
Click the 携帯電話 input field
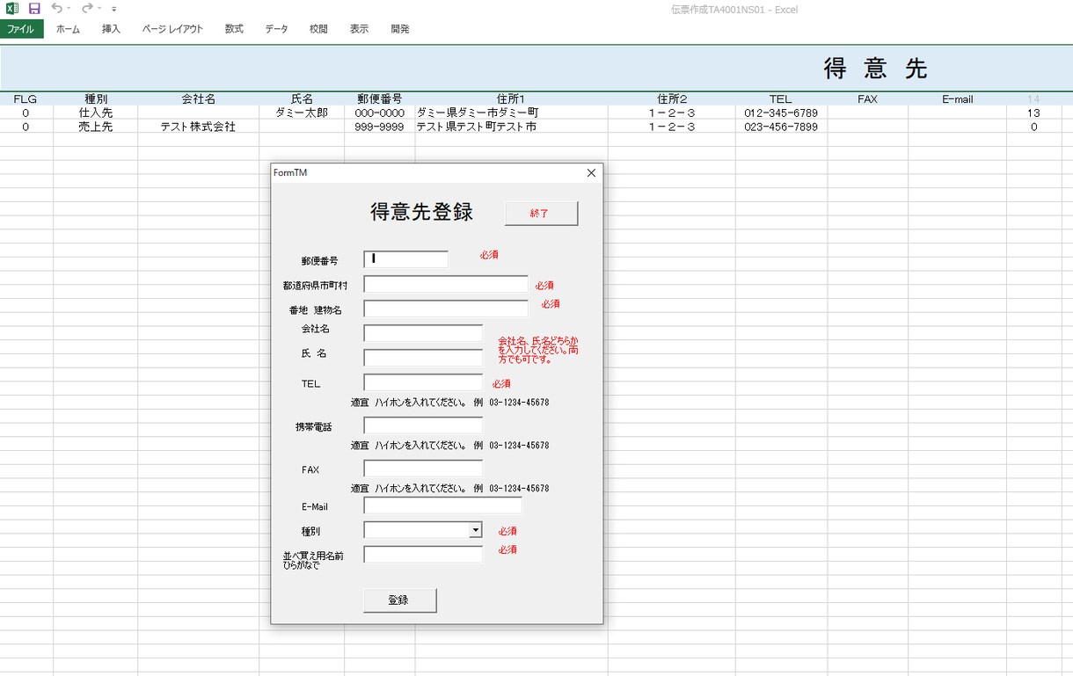coord(423,425)
